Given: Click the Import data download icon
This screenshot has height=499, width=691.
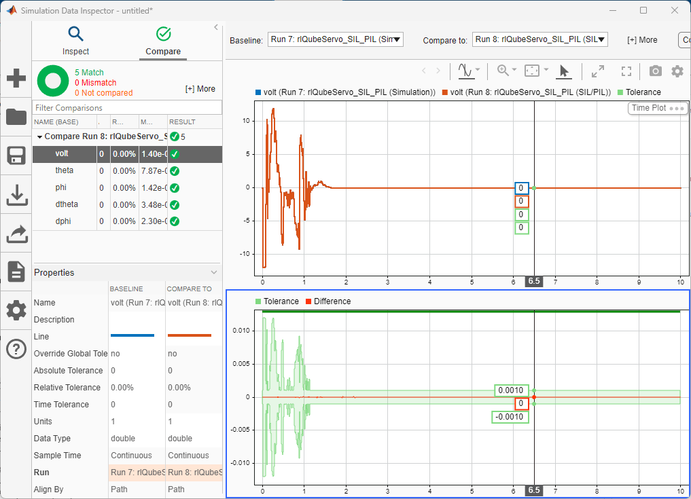Looking at the screenshot, I should coord(16,195).
